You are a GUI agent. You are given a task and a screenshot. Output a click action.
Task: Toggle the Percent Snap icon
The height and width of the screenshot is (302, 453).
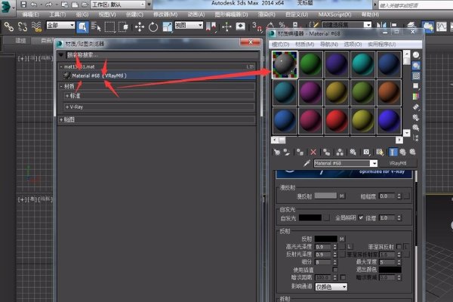pos(282,26)
